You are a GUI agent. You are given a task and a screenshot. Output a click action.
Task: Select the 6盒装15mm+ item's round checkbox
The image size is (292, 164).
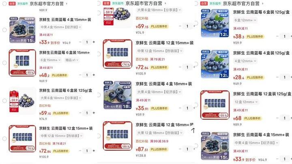tap(4, 63)
